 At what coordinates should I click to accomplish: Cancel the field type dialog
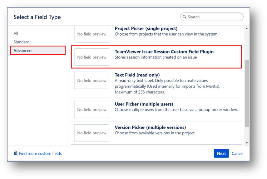(x=238, y=153)
